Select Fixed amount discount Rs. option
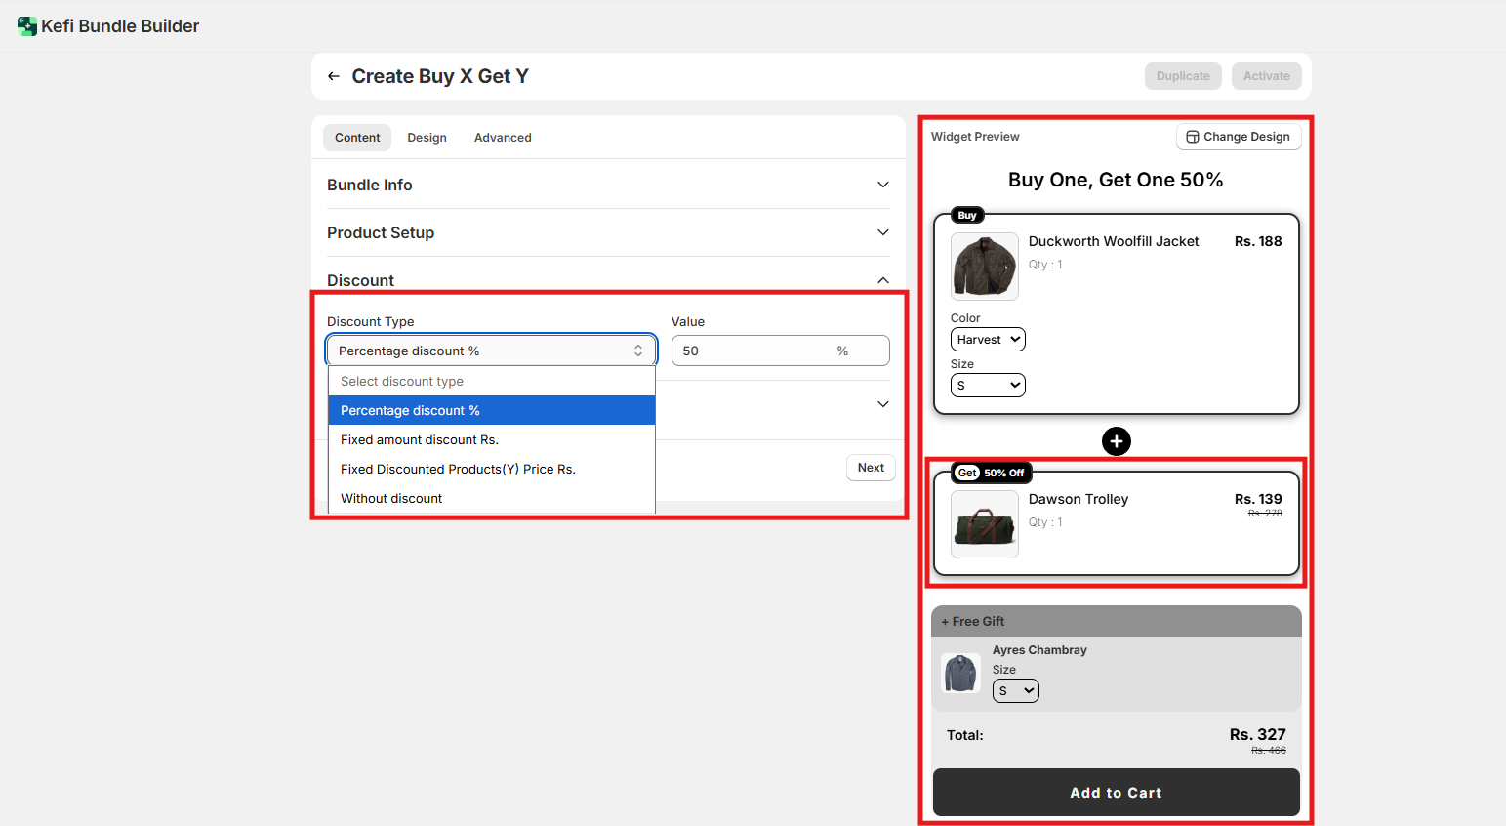 click(x=420, y=440)
